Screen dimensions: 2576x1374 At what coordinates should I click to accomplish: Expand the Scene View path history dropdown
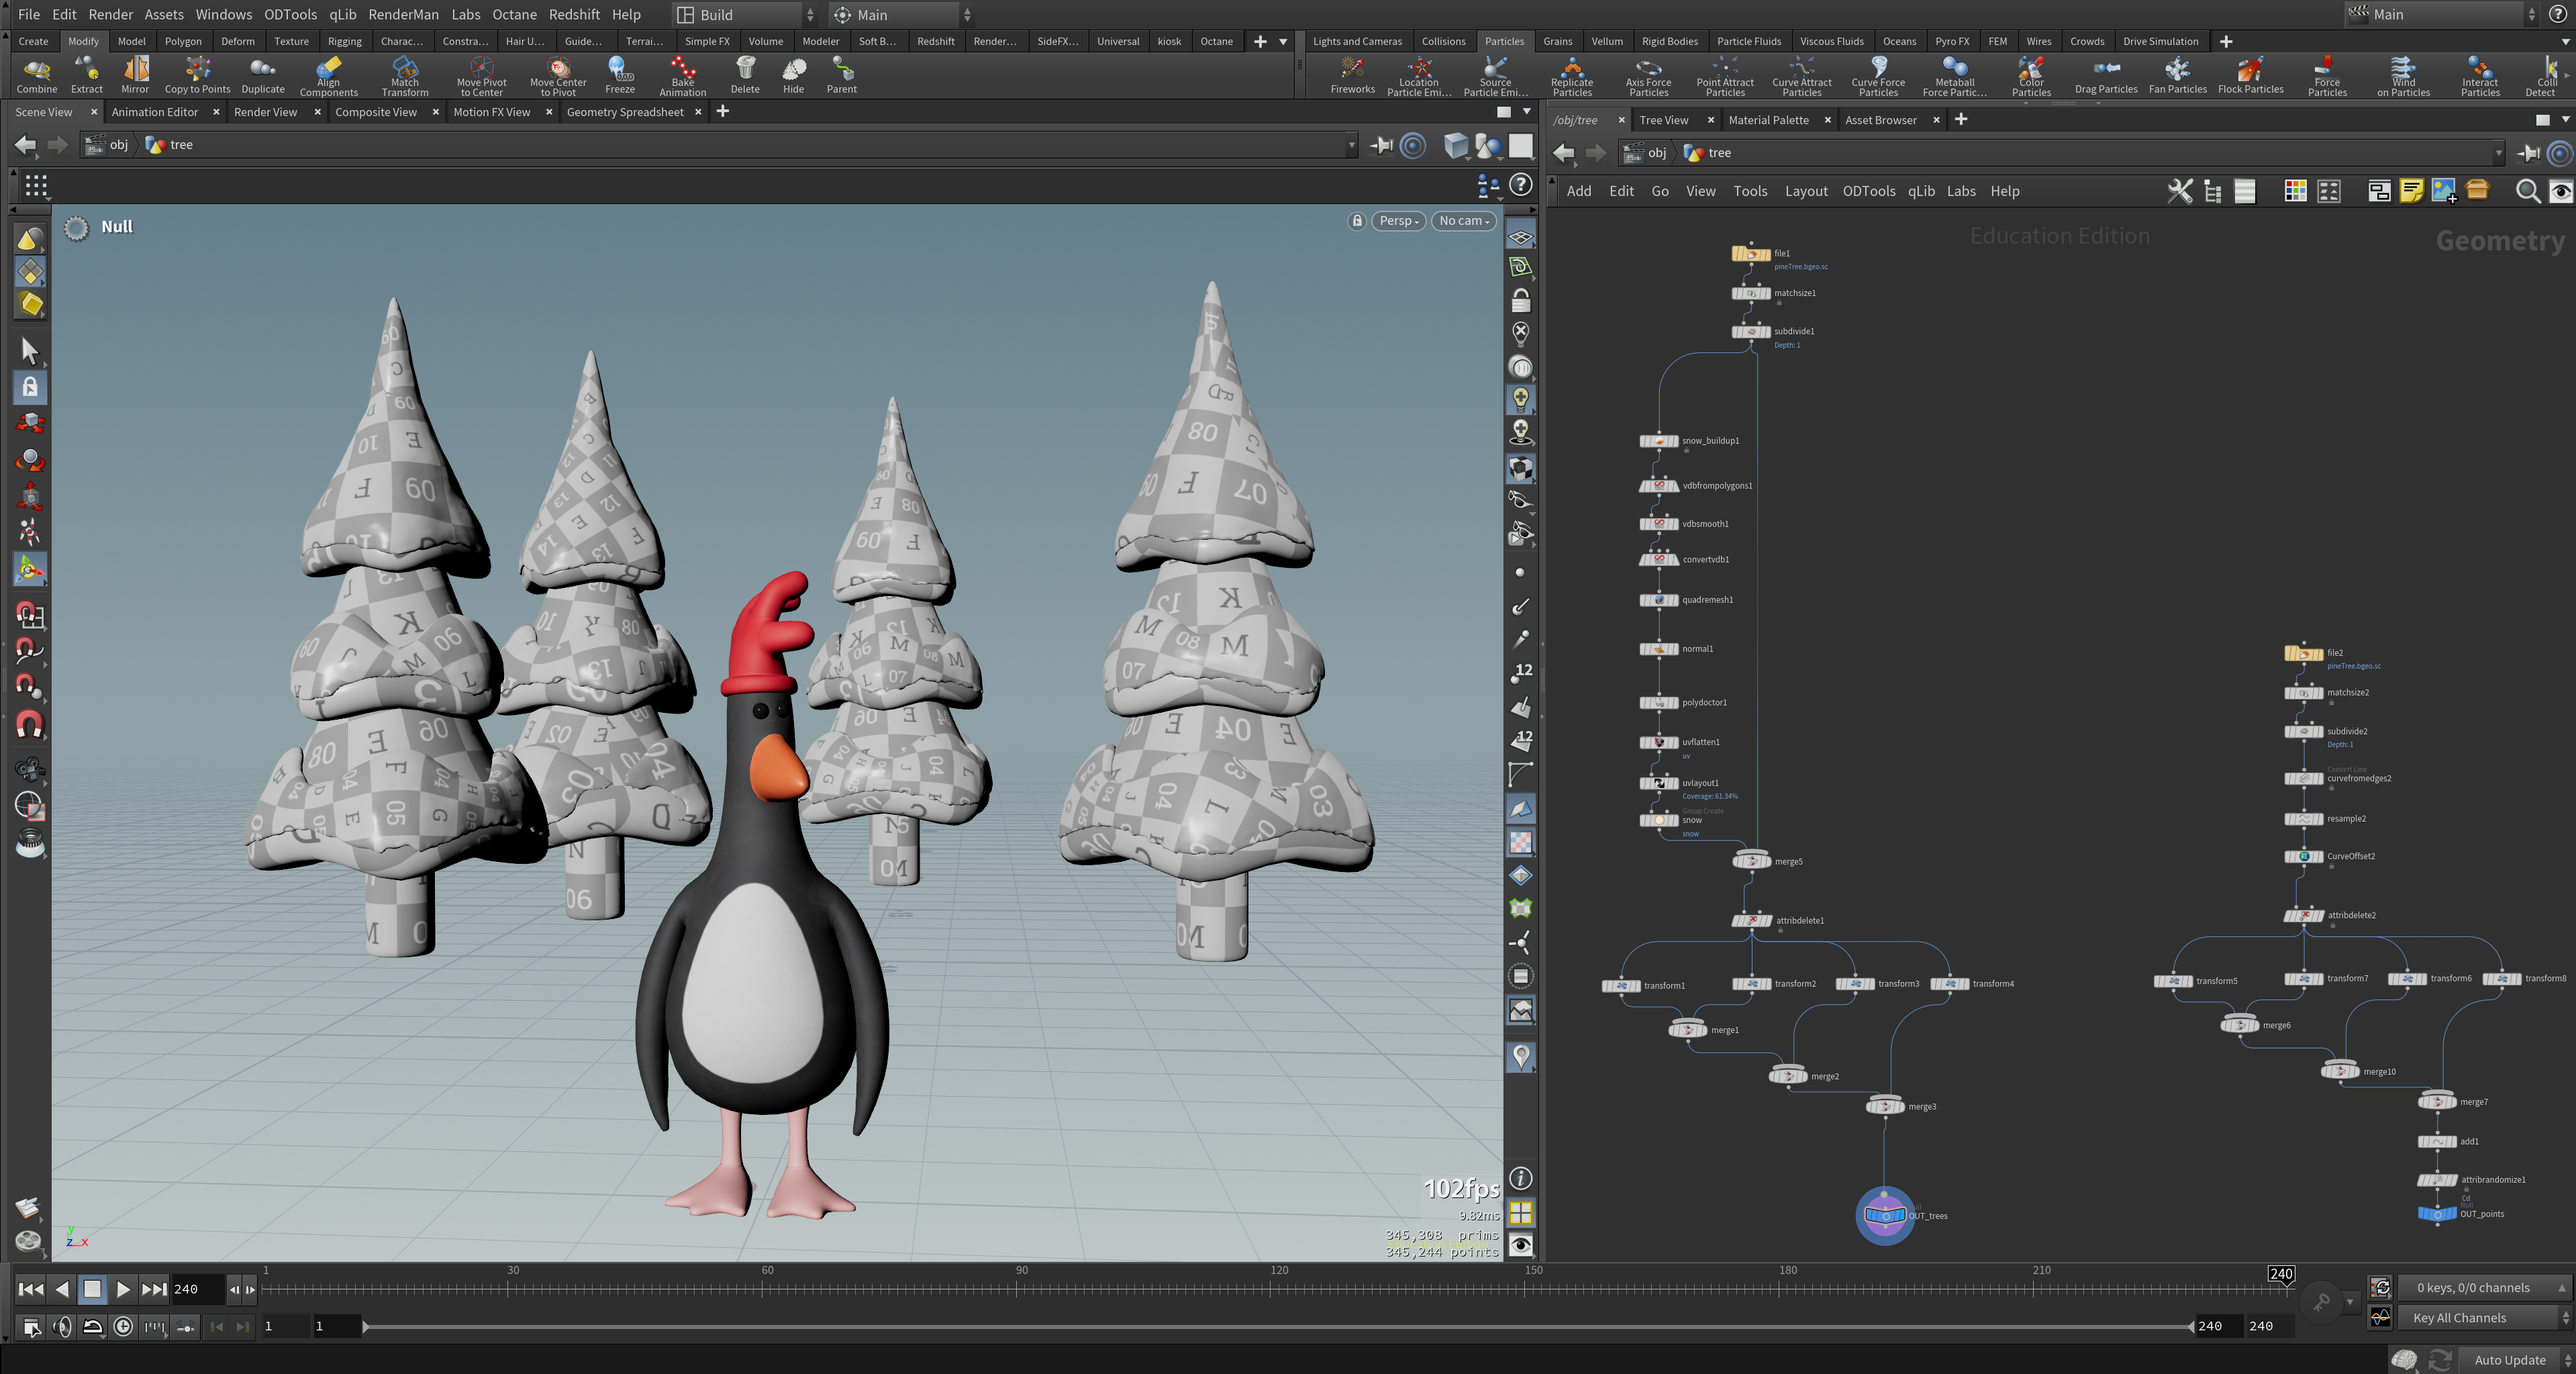[x=1351, y=145]
